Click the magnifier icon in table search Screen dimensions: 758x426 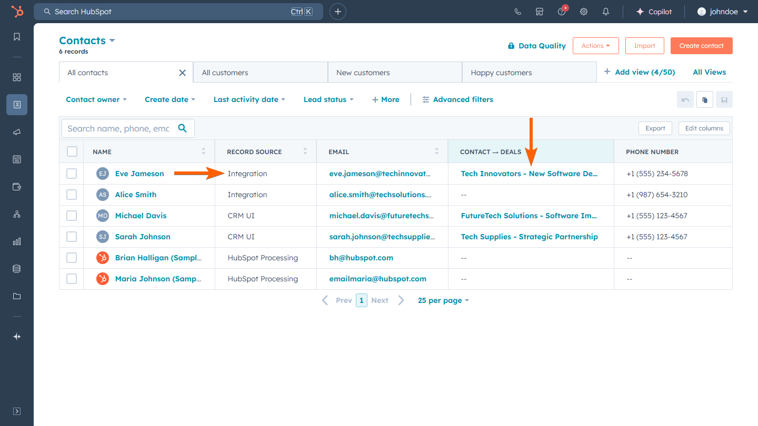[x=183, y=128]
